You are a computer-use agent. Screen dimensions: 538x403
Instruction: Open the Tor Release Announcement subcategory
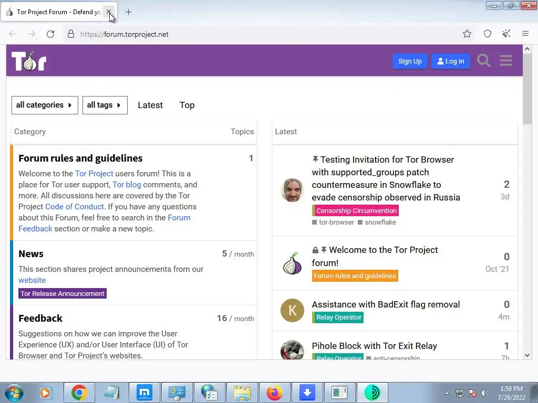(63, 294)
